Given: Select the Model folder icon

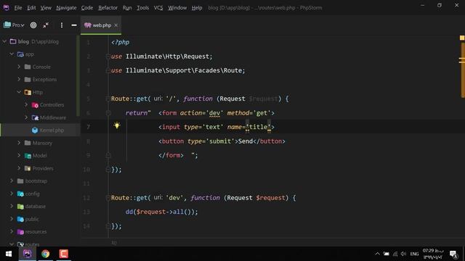Looking at the screenshot, I should [x=28, y=156].
